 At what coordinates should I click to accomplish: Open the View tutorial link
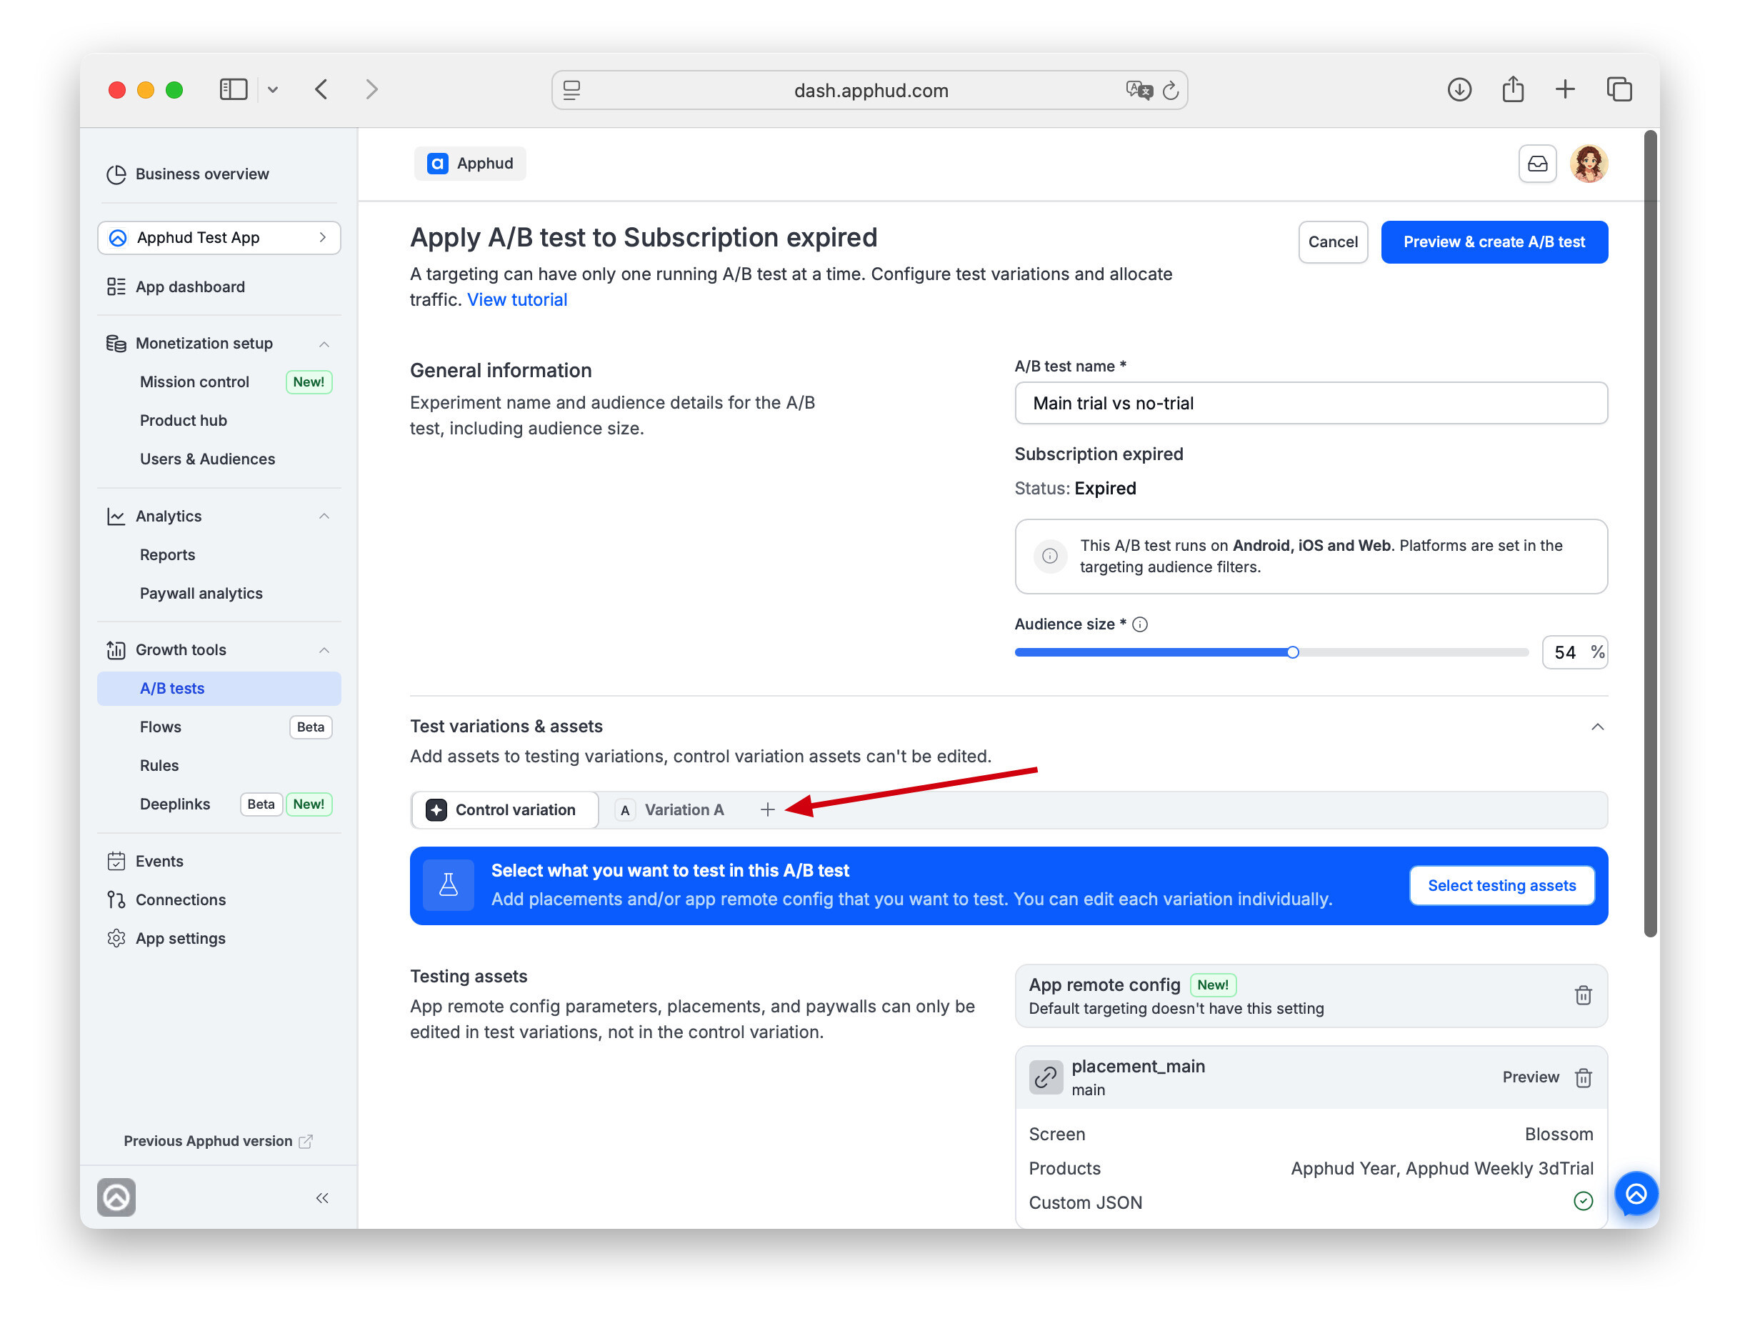coord(516,300)
